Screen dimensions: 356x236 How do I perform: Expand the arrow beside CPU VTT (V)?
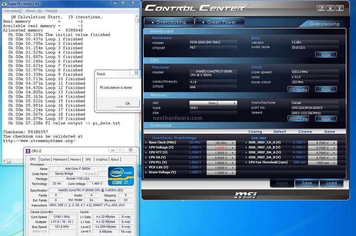(146, 153)
